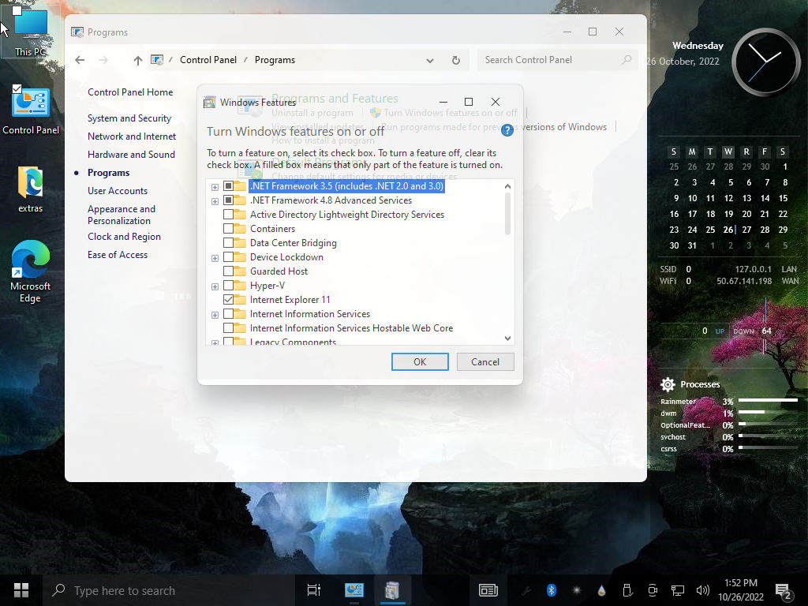Enable the Containers feature checkbox

[229, 229]
